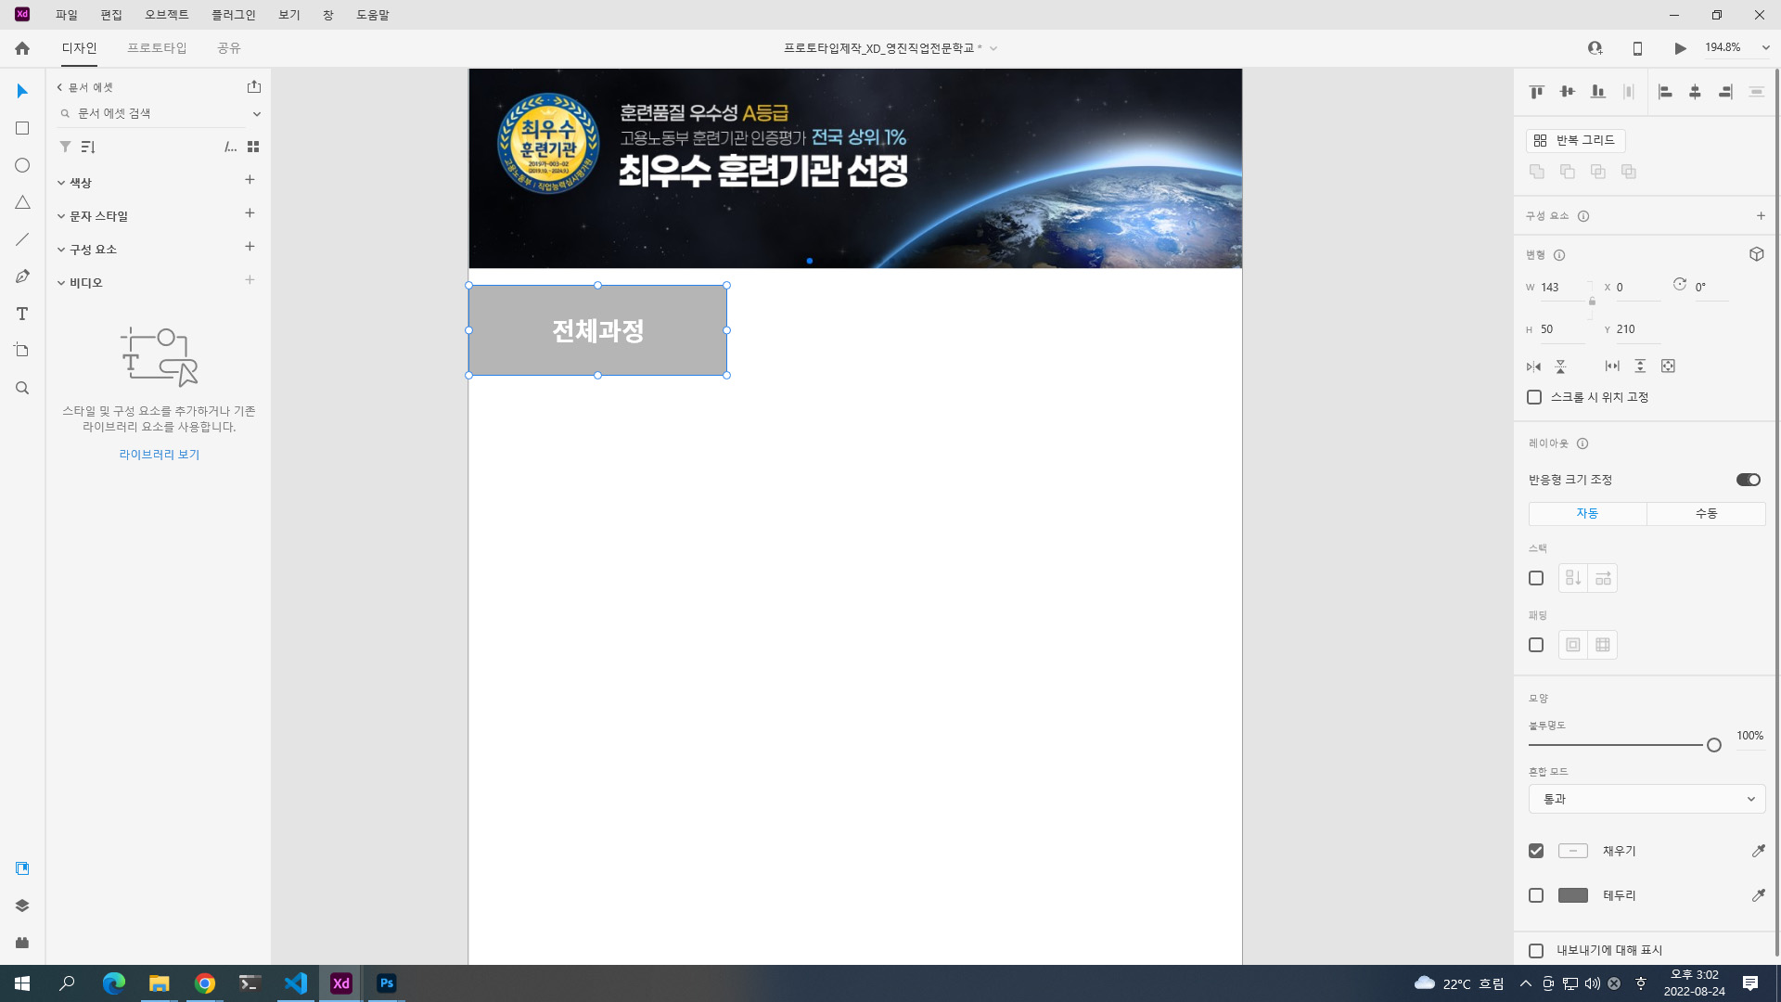Select the Artboard tool
Image resolution: width=1781 pixels, height=1002 pixels.
[22, 351]
